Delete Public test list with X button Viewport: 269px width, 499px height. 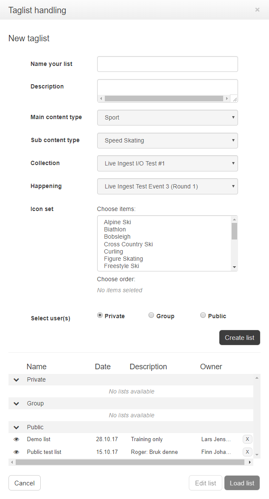pyautogui.click(x=247, y=452)
